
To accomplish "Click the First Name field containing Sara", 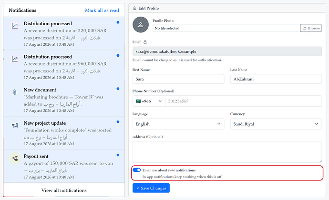I will point(178,79).
